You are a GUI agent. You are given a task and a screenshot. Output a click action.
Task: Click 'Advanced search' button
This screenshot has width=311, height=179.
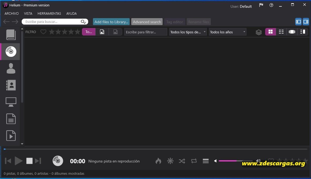147,22
